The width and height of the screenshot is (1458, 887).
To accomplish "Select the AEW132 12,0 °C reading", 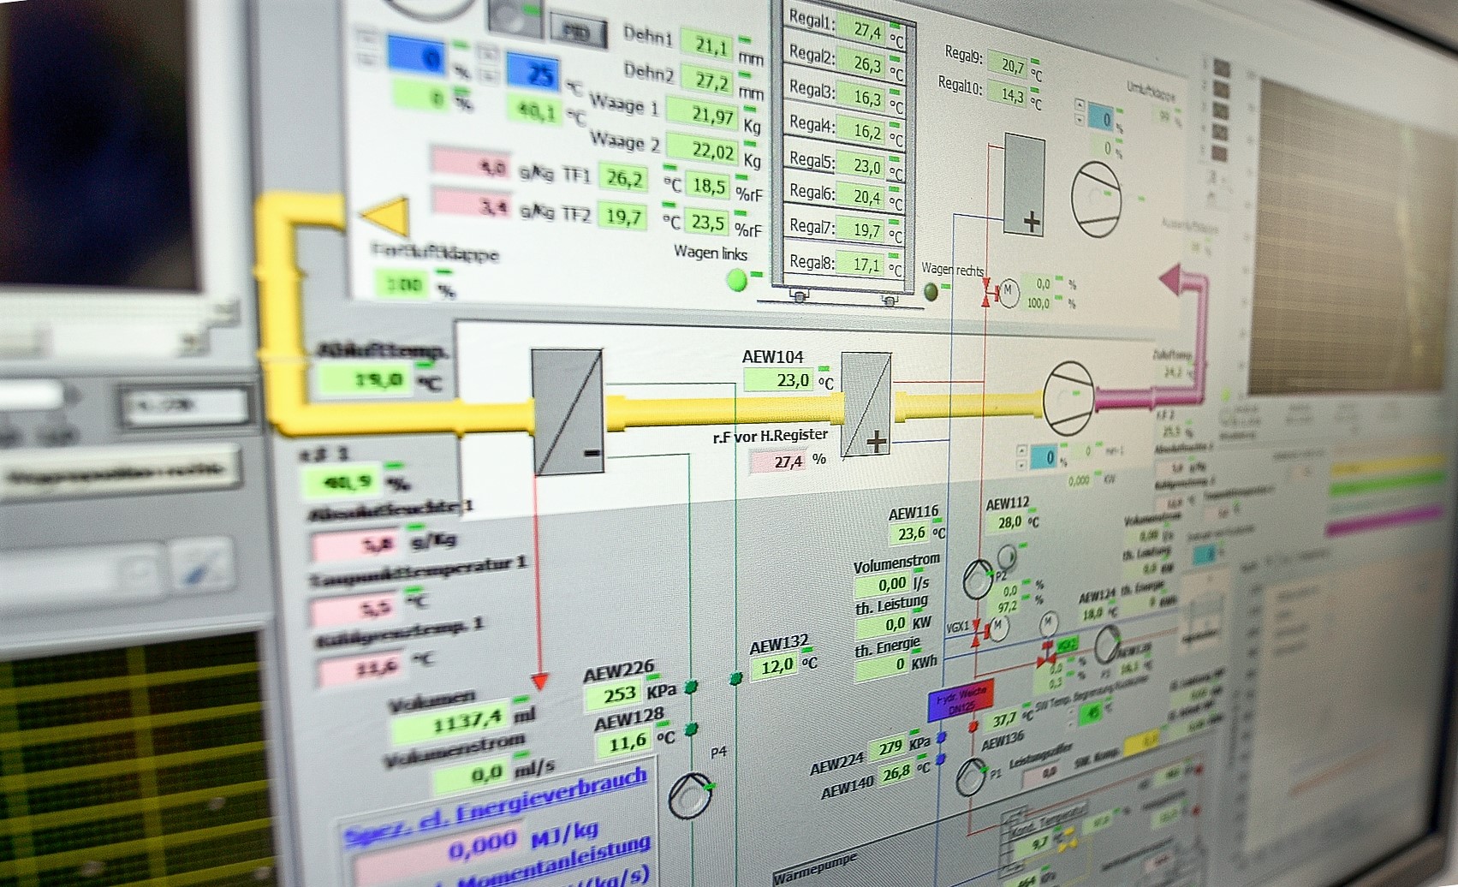I will tap(775, 665).
